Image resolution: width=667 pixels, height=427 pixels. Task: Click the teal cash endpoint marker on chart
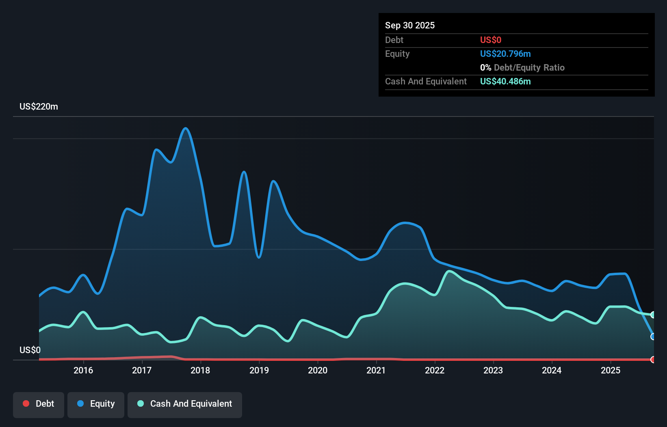click(x=653, y=315)
